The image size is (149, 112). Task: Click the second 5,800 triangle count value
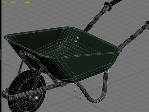[27, 2]
